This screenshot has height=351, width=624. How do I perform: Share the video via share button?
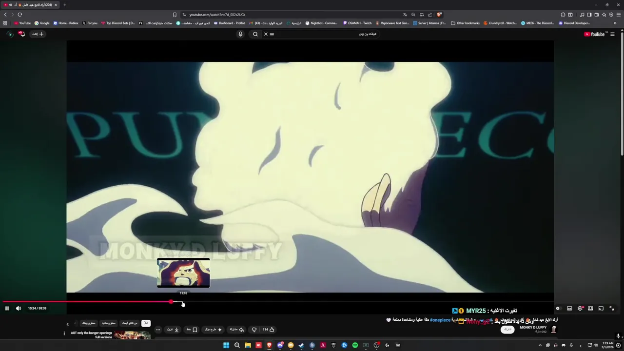(x=237, y=330)
